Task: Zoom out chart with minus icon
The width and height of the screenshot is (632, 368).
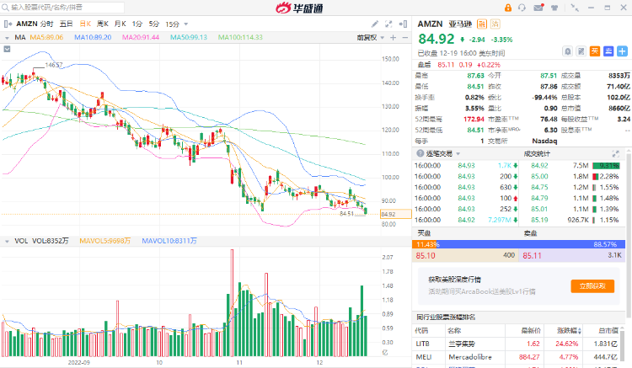Action: 405,37
